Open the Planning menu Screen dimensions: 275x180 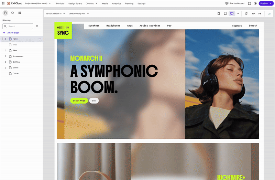(x=129, y=3)
